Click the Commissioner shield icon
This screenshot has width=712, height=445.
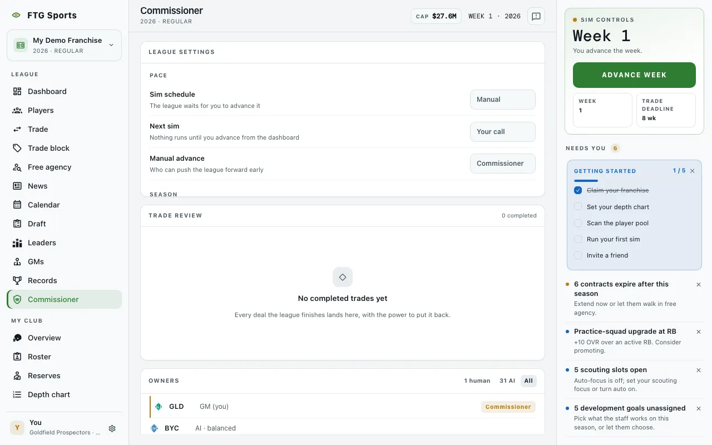[17, 299]
